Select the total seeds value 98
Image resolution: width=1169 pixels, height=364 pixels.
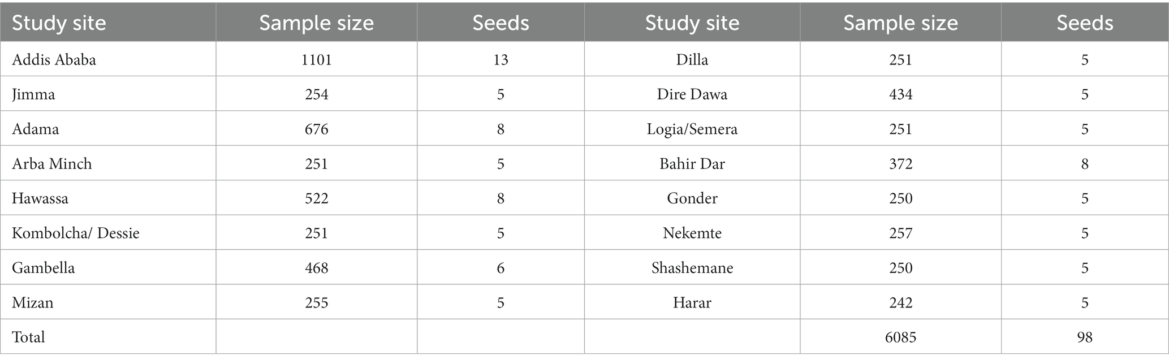pos(1084,337)
